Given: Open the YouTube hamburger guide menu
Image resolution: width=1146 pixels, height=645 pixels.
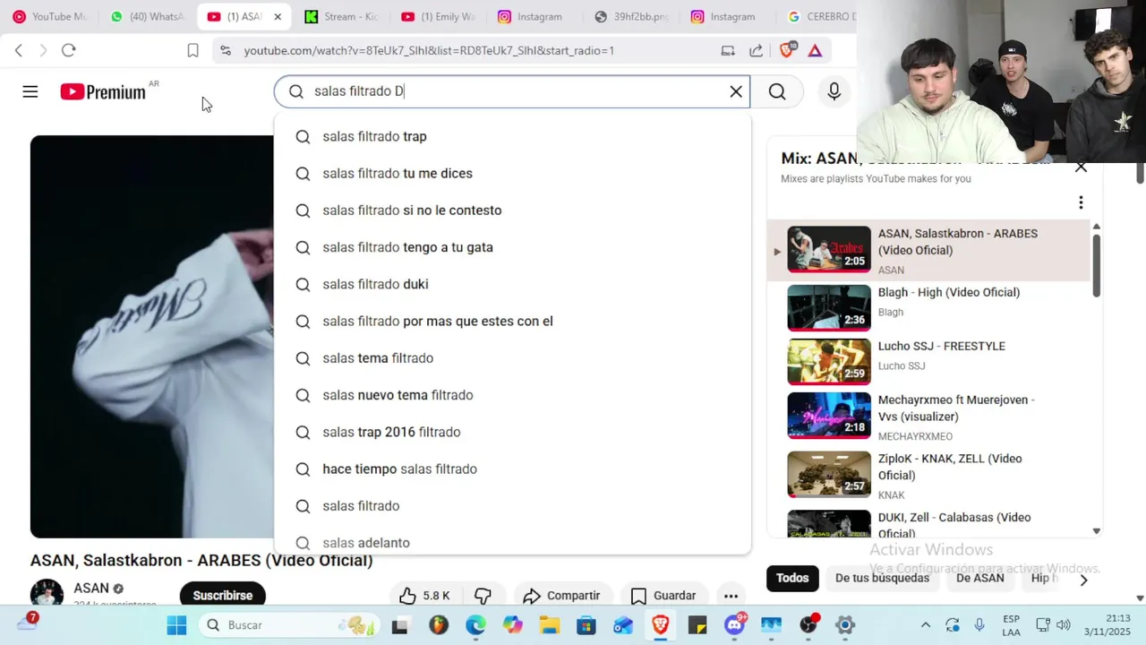Looking at the screenshot, I should click(30, 91).
